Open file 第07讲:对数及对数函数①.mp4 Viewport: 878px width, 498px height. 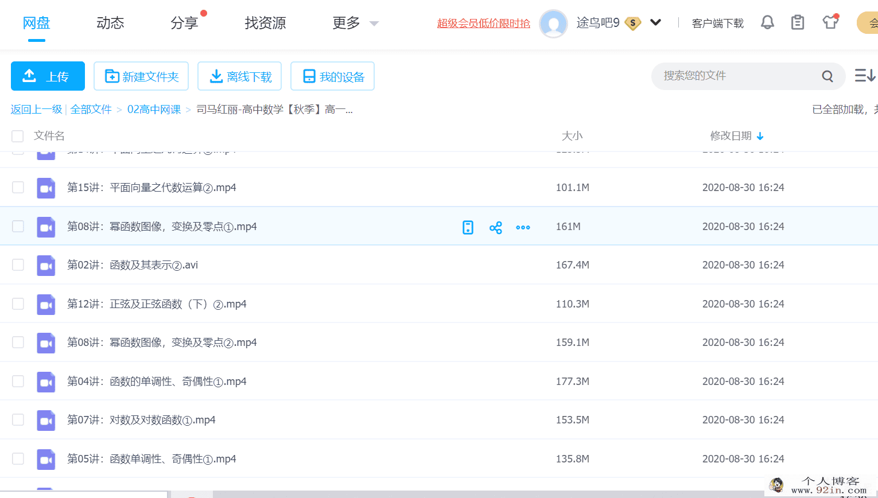point(141,420)
